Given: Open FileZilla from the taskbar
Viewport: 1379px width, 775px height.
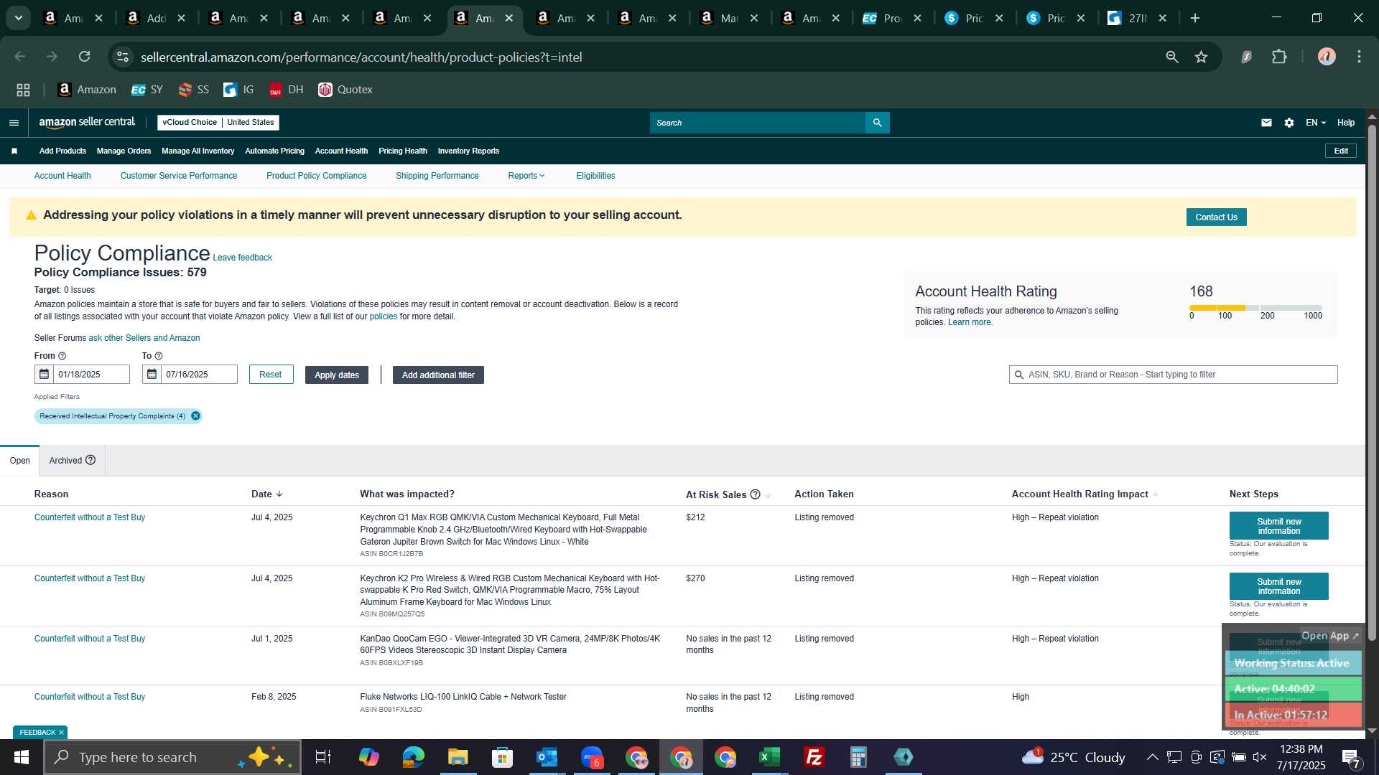Looking at the screenshot, I should tap(814, 757).
